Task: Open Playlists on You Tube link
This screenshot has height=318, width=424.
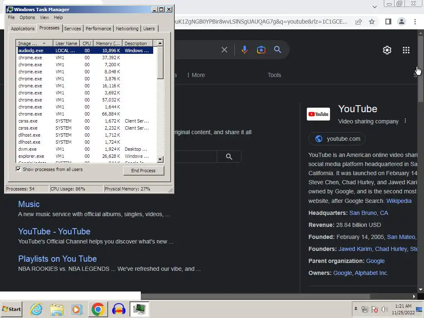Action: coord(57,259)
